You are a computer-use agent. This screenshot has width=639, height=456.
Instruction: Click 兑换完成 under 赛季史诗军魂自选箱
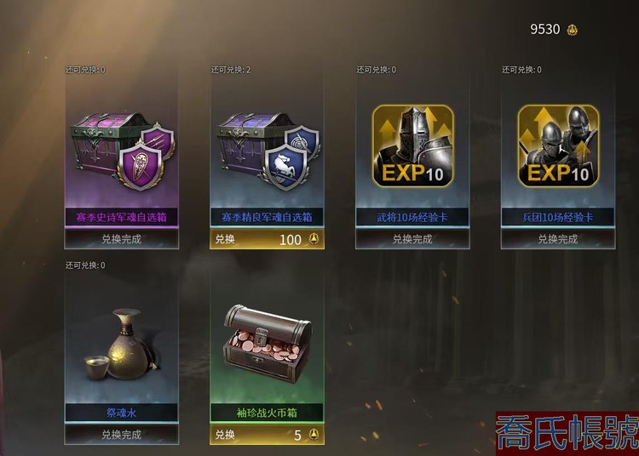click(x=122, y=239)
